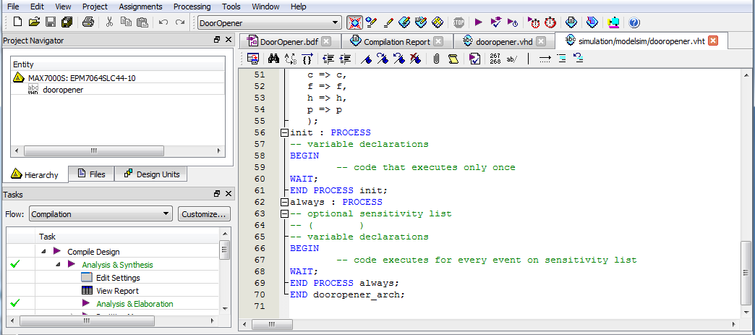Click Replace text icon with A and B
The image size is (755, 335).
pyautogui.click(x=291, y=59)
